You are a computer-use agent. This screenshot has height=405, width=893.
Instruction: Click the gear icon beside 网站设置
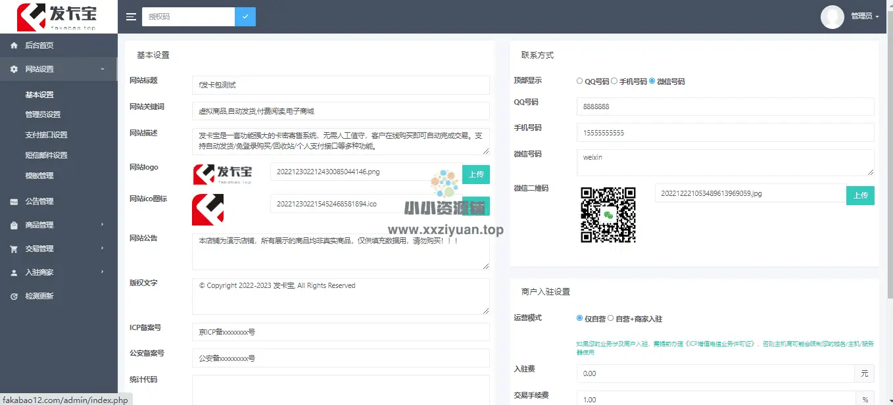pyautogui.click(x=14, y=69)
